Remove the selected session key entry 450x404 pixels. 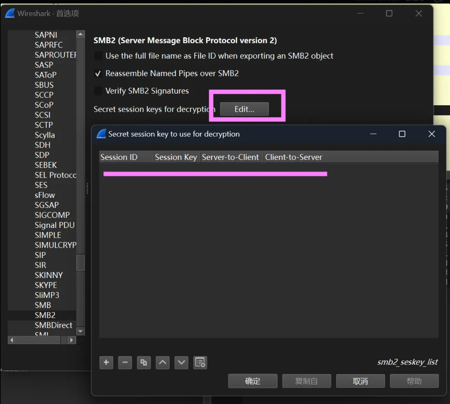tap(125, 362)
